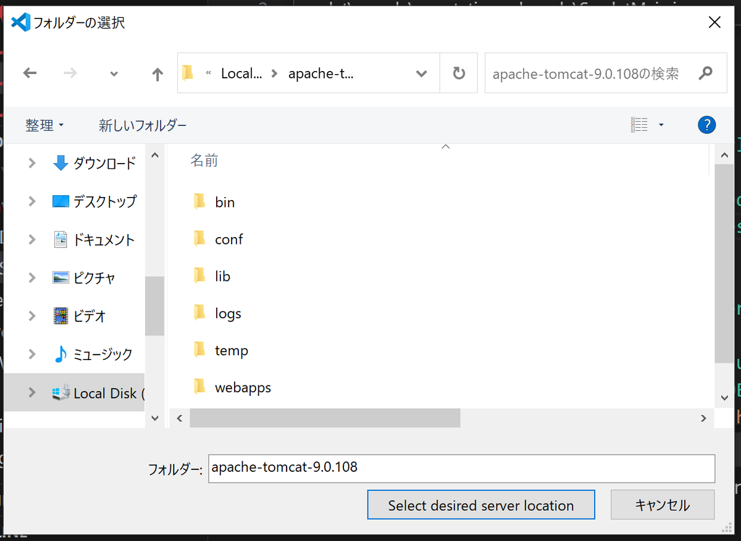Expand the ダウンロード tree node
Viewport: 741px width, 541px height.
click(32, 164)
